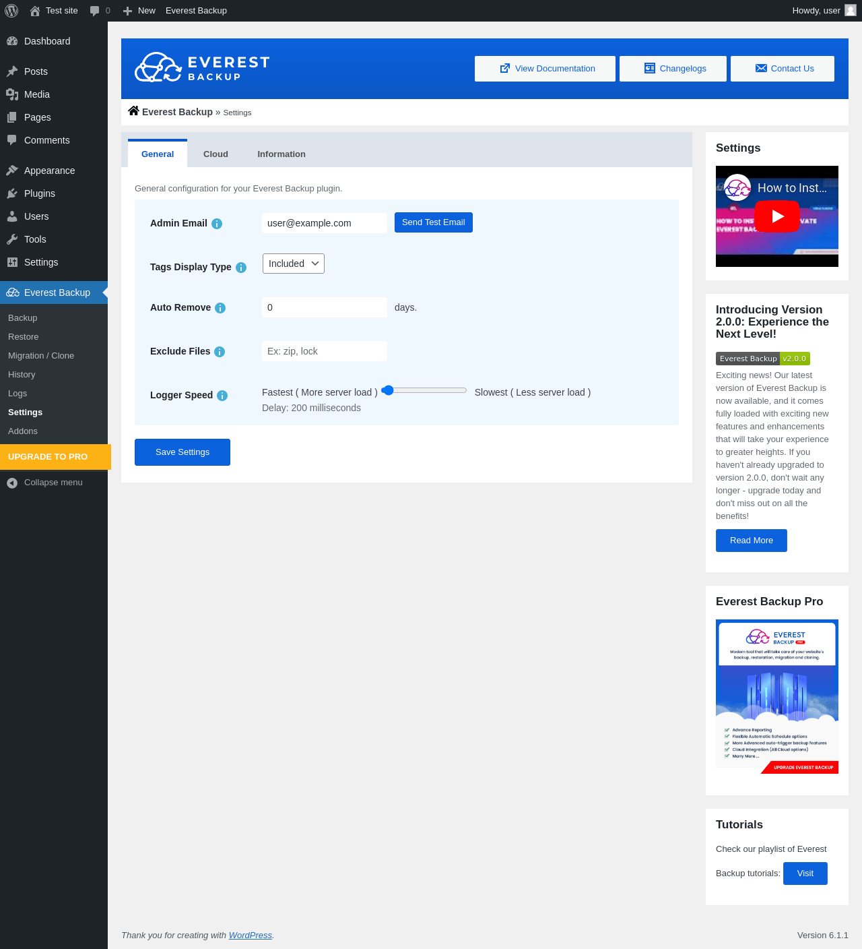Screen dimensions: 862x949
Task: Click the Exclude Files input field
Action: 325,351
